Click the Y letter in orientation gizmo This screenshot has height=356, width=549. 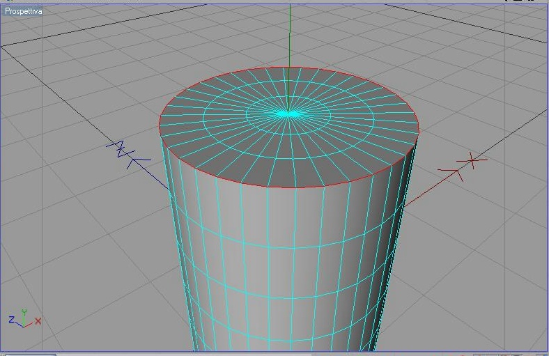[x=24, y=312]
